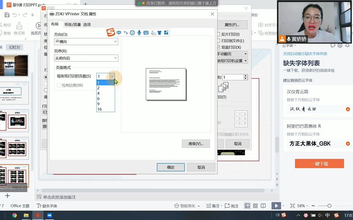Open the 方向(O) orientation dropdown
Image resolution: width=353 pixels, height=220 pixels.
coord(86,42)
